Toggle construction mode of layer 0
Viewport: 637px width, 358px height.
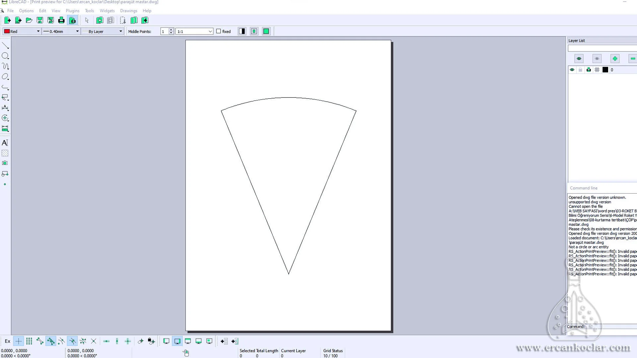(x=597, y=70)
